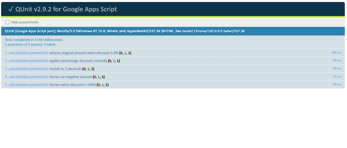Click the checkmark icon in the QUnit header

(x=11, y=9)
